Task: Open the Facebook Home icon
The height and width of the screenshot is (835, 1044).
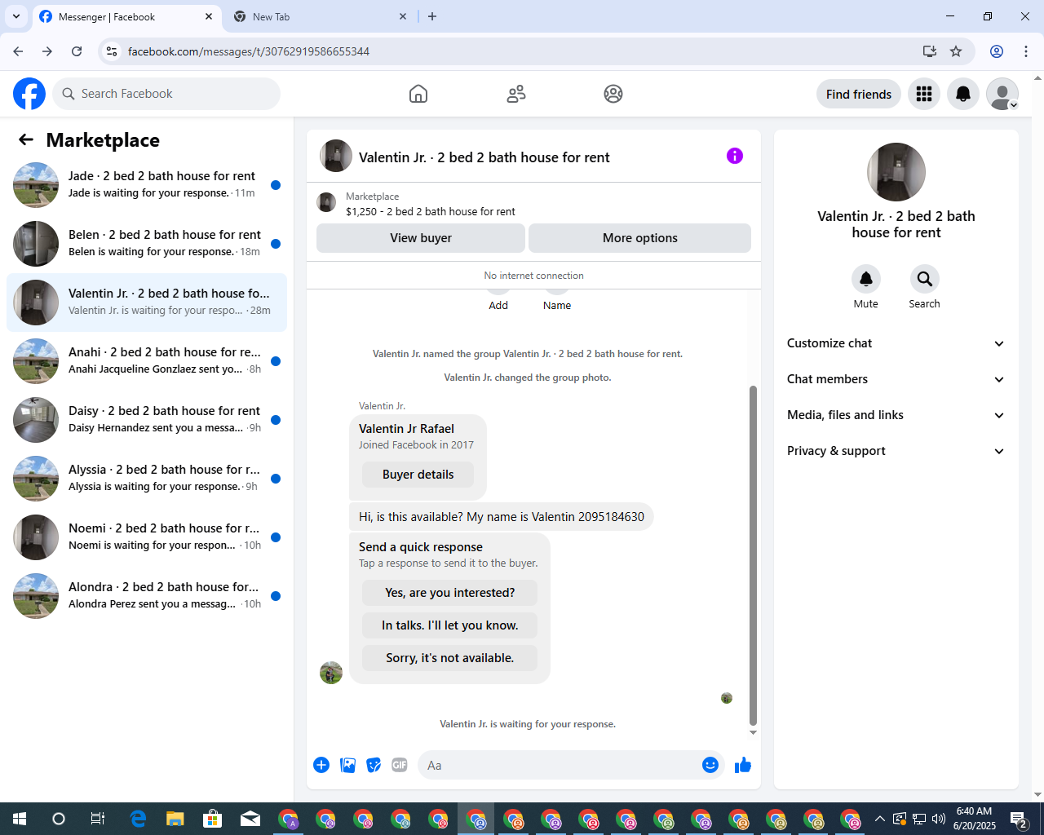Action: (418, 94)
